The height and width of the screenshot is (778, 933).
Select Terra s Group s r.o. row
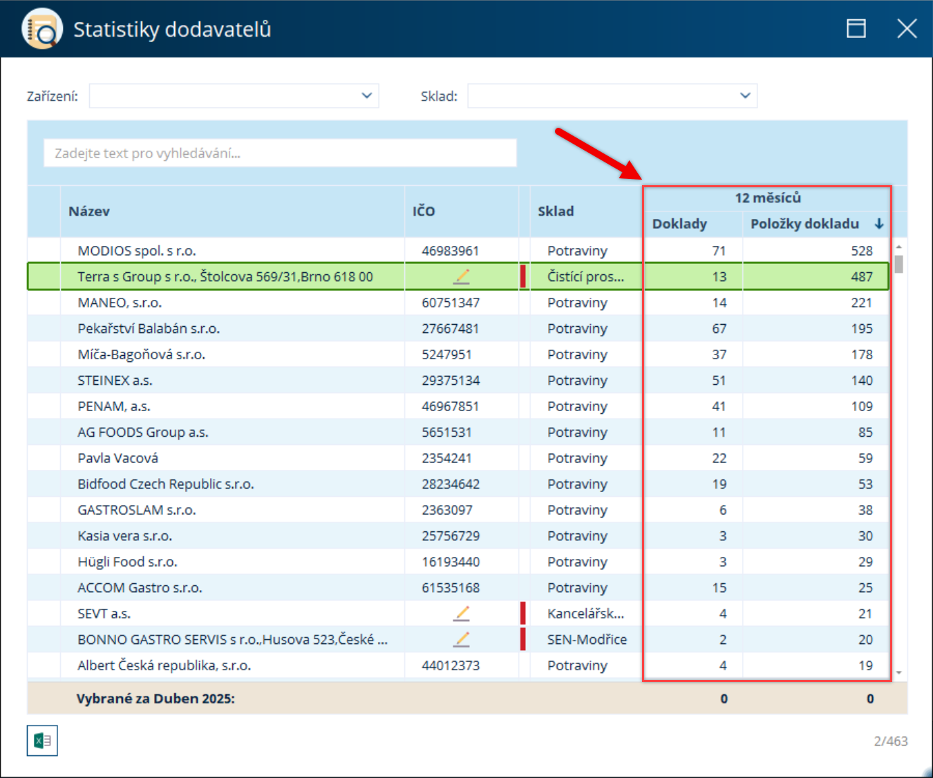(x=458, y=276)
